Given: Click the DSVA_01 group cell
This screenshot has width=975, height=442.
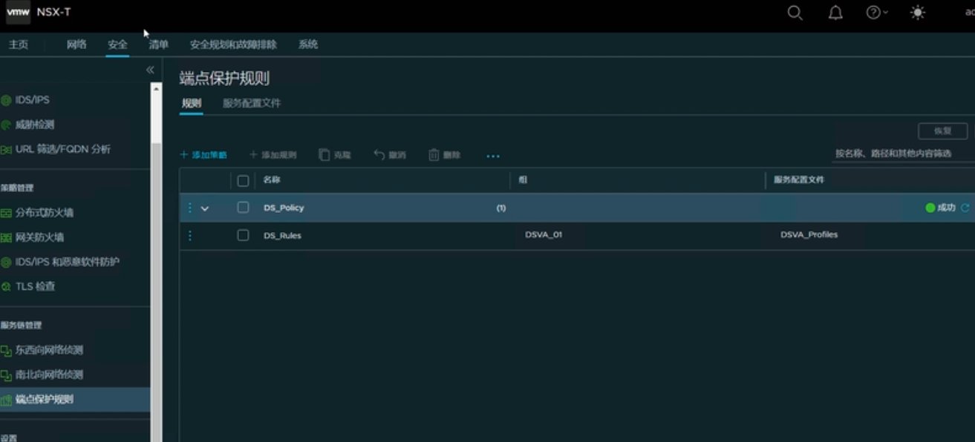Looking at the screenshot, I should [x=544, y=234].
